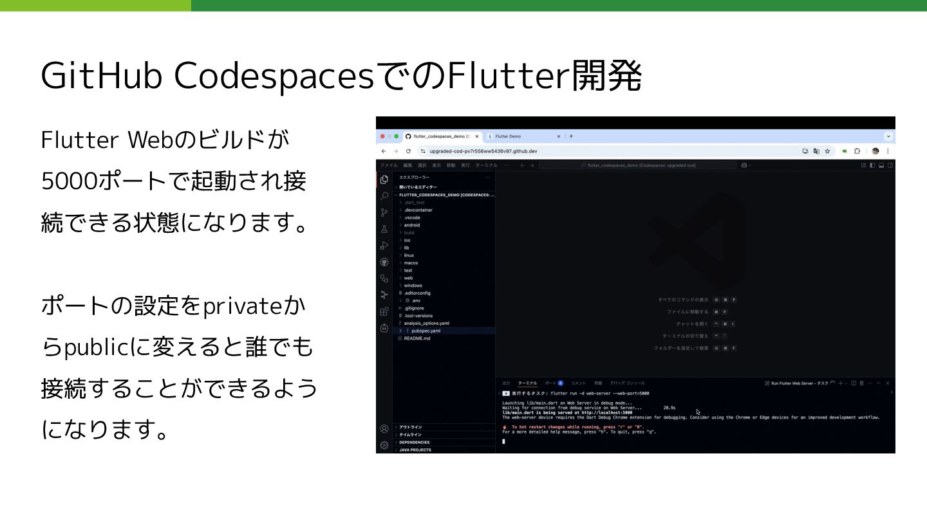Open the Run and Debug icon
This screenshot has width=927, height=521.
point(384,246)
